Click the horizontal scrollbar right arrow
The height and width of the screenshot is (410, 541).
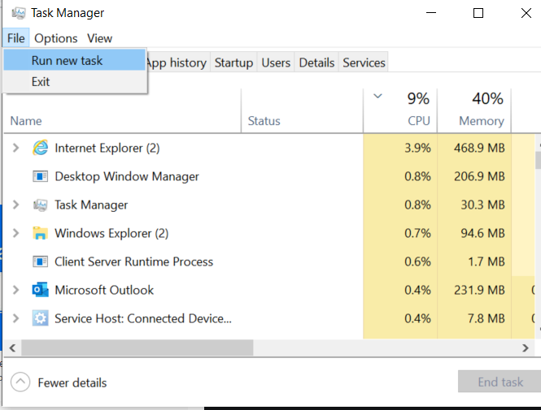(525, 348)
